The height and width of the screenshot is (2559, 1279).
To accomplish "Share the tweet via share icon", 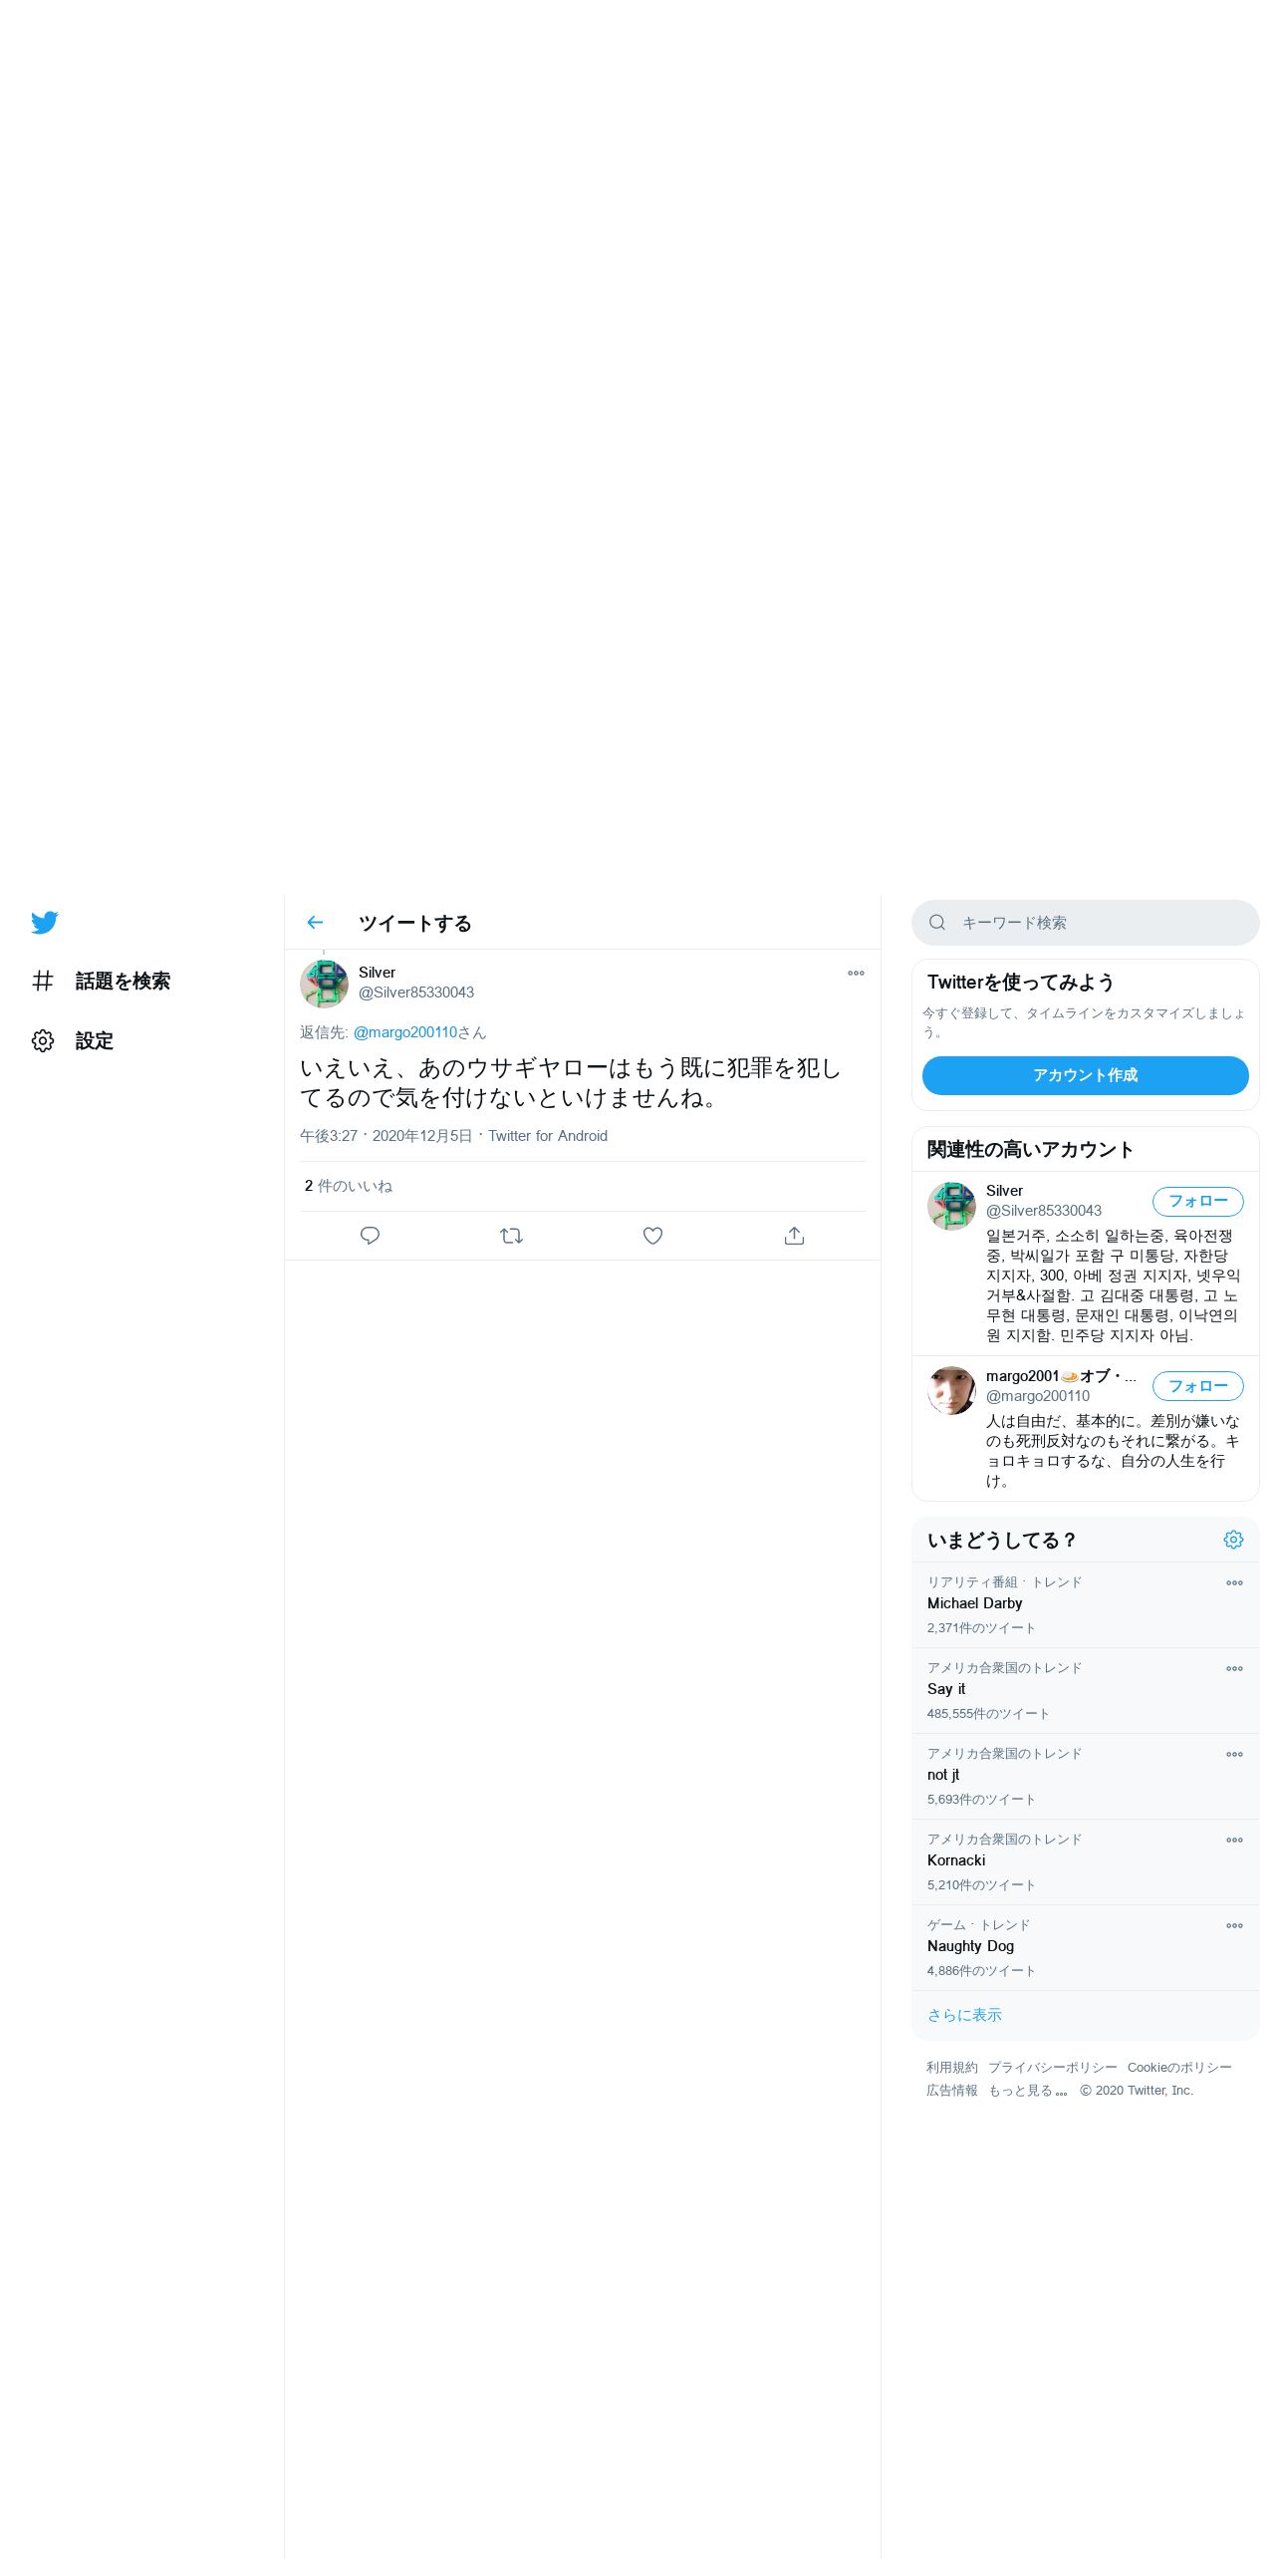I will pos(794,1236).
